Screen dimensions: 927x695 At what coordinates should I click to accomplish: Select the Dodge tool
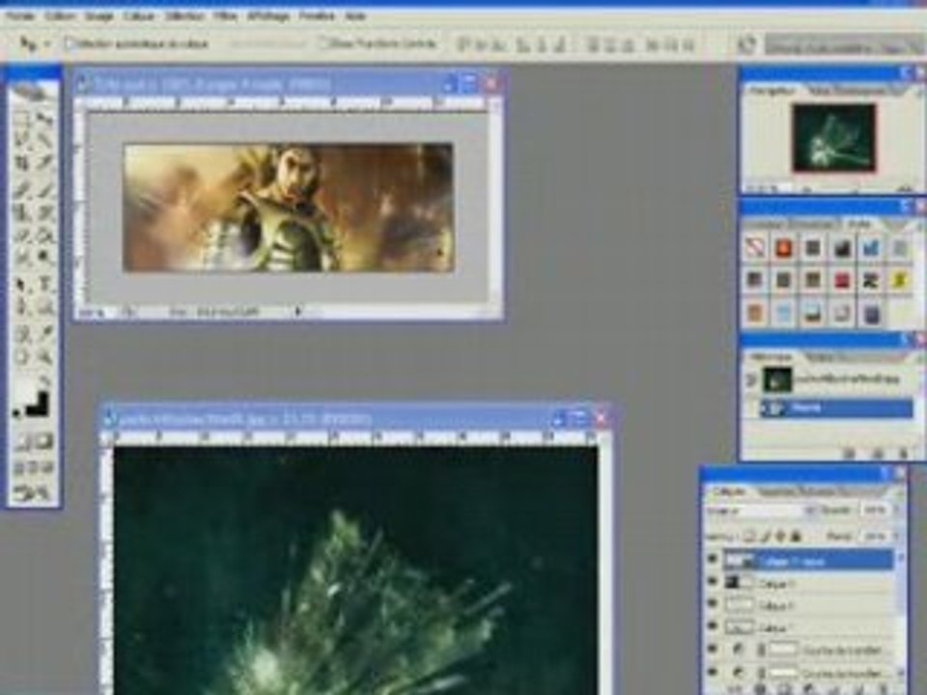pyautogui.click(x=44, y=257)
